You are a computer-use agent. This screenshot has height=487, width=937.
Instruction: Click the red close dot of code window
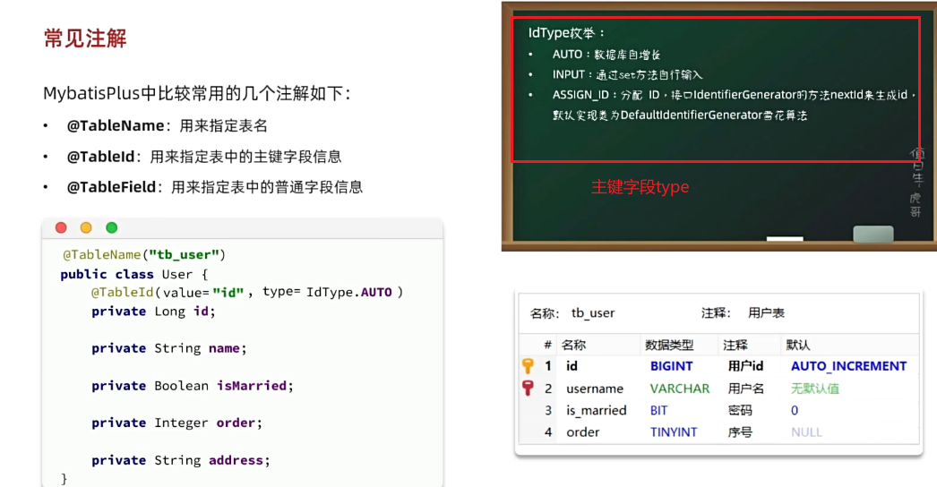(61, 227)
